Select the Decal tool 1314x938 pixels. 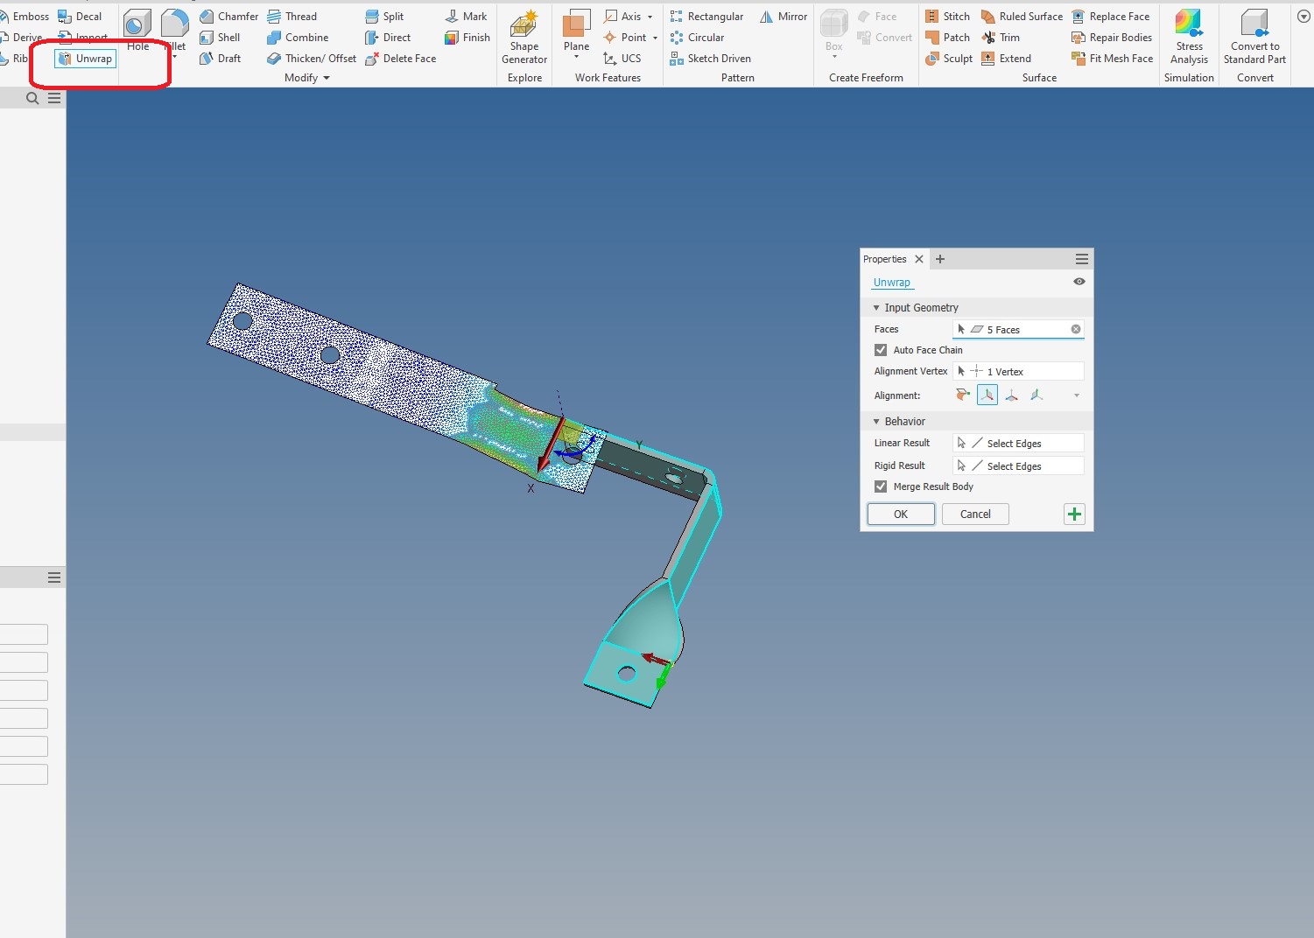tap(80, 17)
